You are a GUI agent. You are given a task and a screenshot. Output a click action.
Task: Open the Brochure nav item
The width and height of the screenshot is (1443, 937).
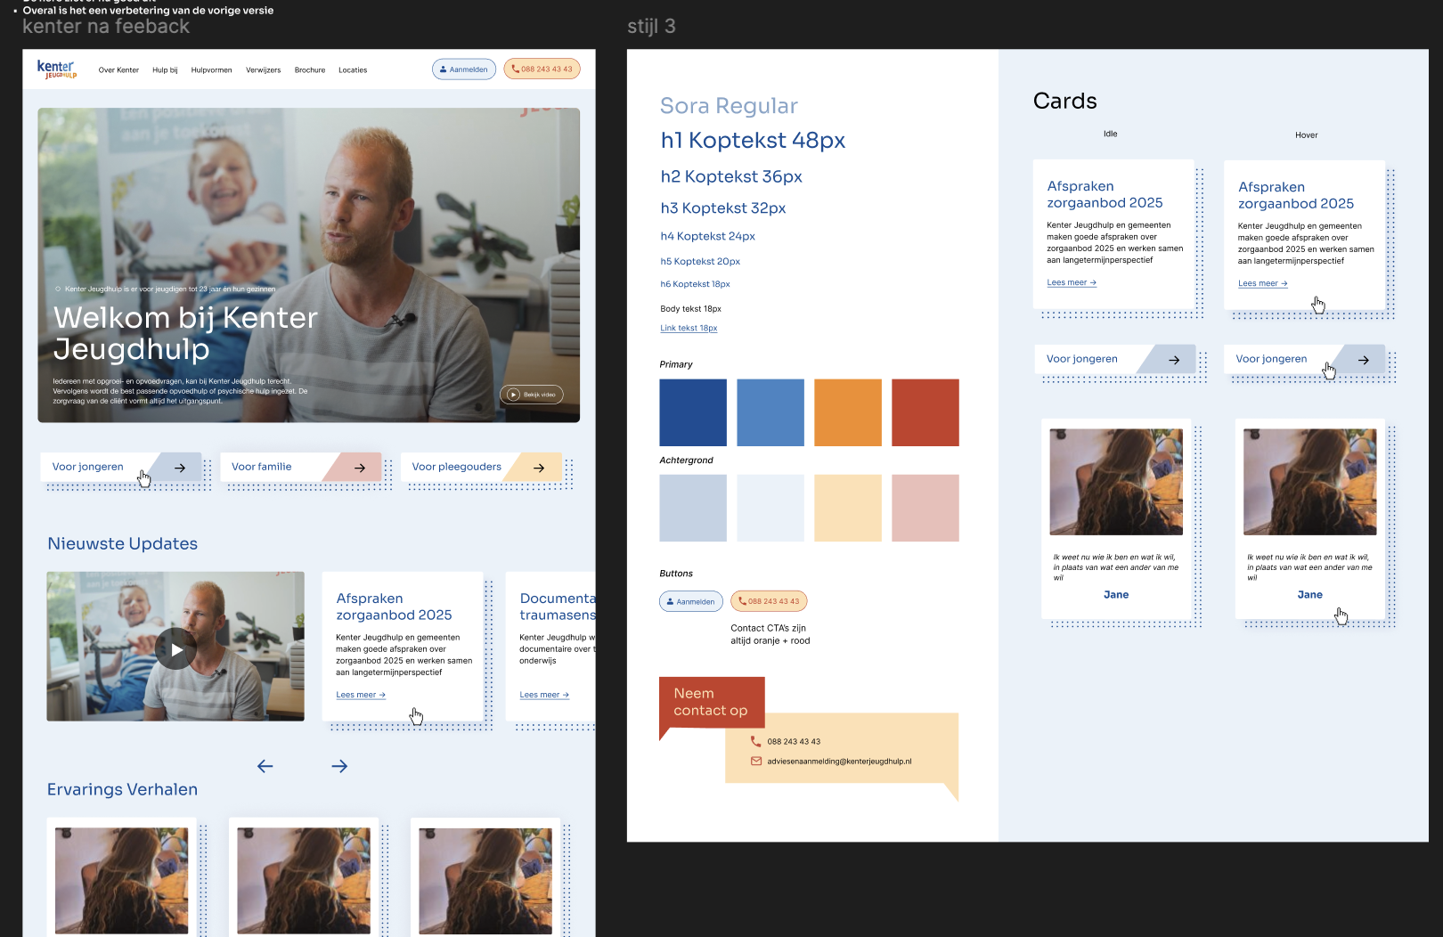310,70
